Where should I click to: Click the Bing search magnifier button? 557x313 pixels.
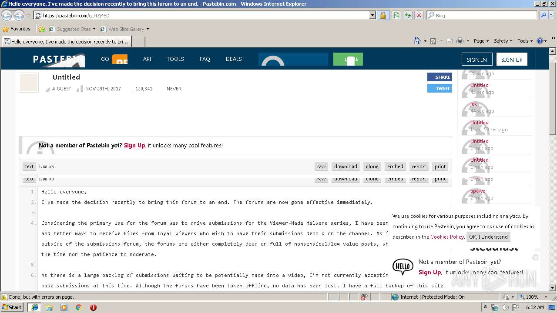[544, 15]
